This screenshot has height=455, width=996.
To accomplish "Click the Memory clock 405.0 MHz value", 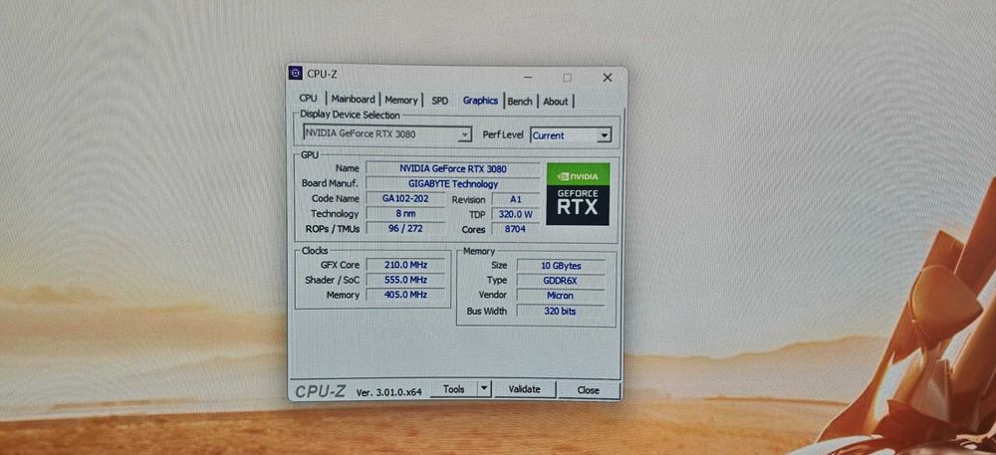I will 405,295.
